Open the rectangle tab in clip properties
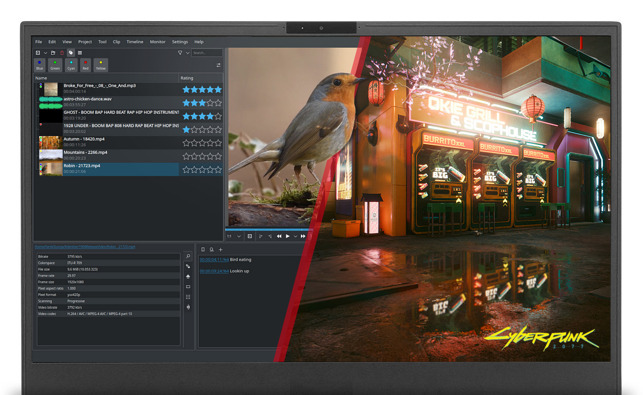643x395 pixels. pyautogui.click(x=188, y=287)
